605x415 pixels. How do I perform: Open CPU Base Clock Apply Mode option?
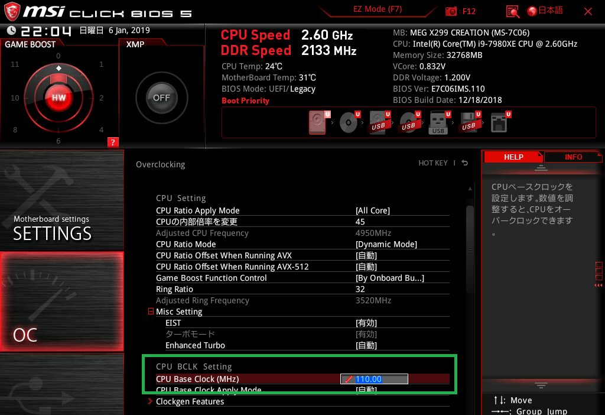click(x=302, y=390)
